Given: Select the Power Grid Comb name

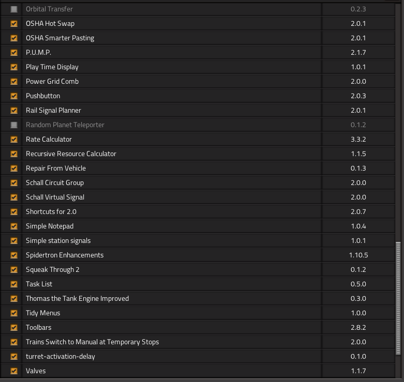Looking at the screenshot, I should click(x=52, y=81).
